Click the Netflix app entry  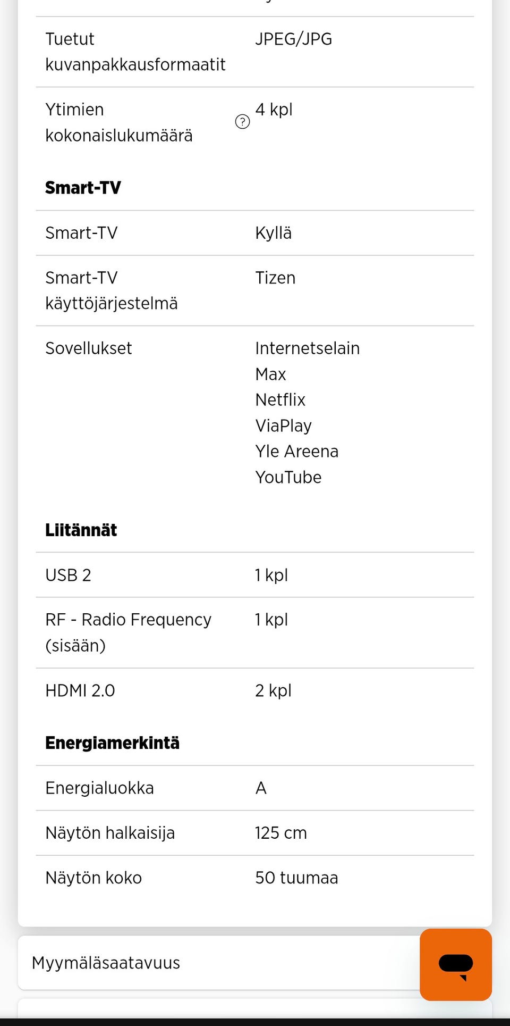[x=280, y=400]
